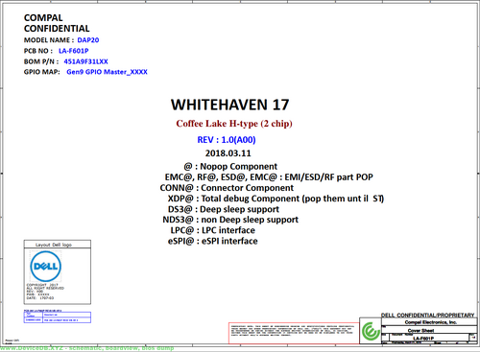Viewport: 480px width, 352px height.
Task: Click the "MODEL NAME :" label
Action: point(49,40)
